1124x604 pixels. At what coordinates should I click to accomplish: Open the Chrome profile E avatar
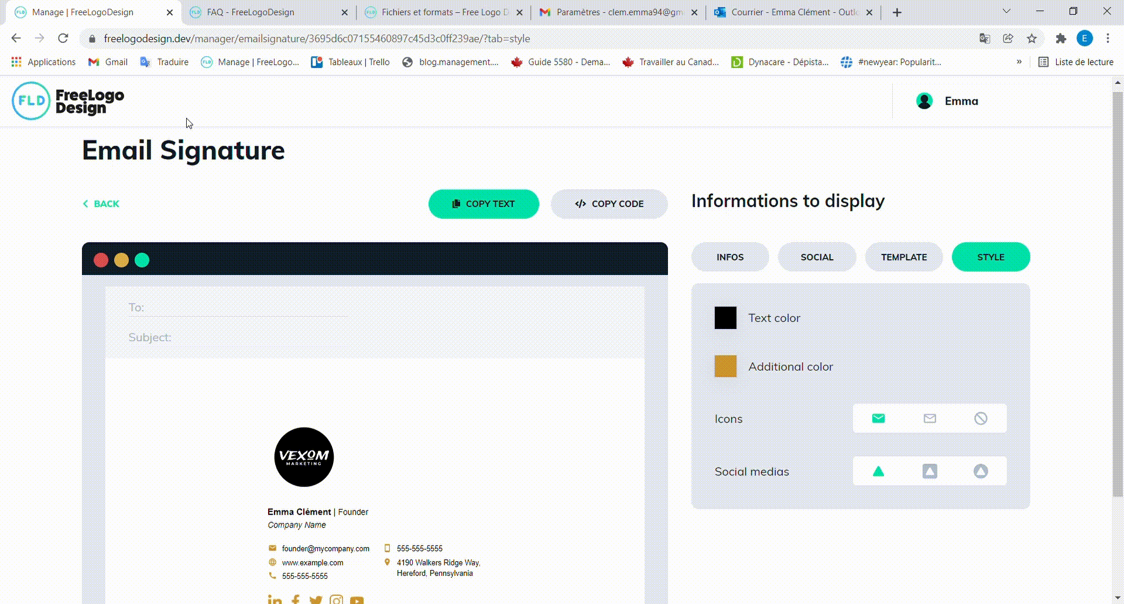[x=1084, y=38]
